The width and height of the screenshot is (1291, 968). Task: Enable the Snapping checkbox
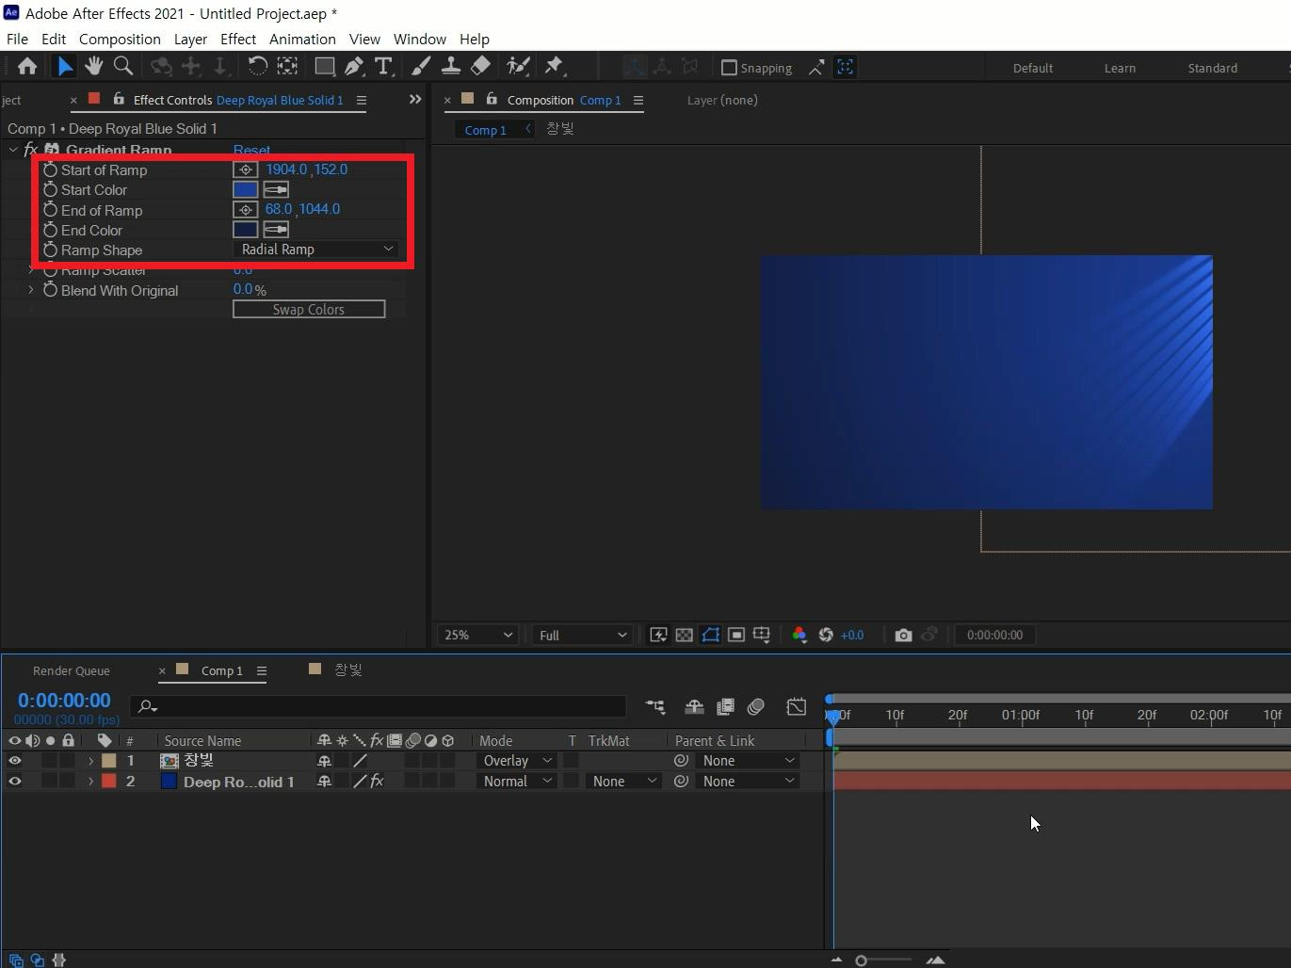point(729,68)
